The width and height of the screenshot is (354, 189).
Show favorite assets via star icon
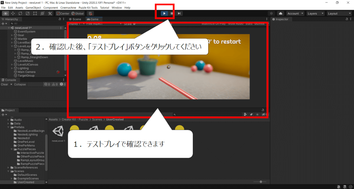[x=257, y=114]
